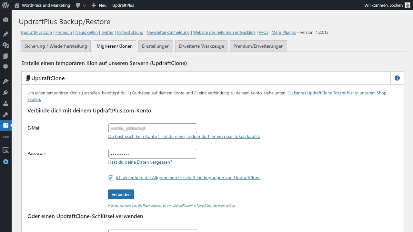Click the UpdraftClone info icon
The height and width of the screenshot is (232, 413).
click(397, 78)
